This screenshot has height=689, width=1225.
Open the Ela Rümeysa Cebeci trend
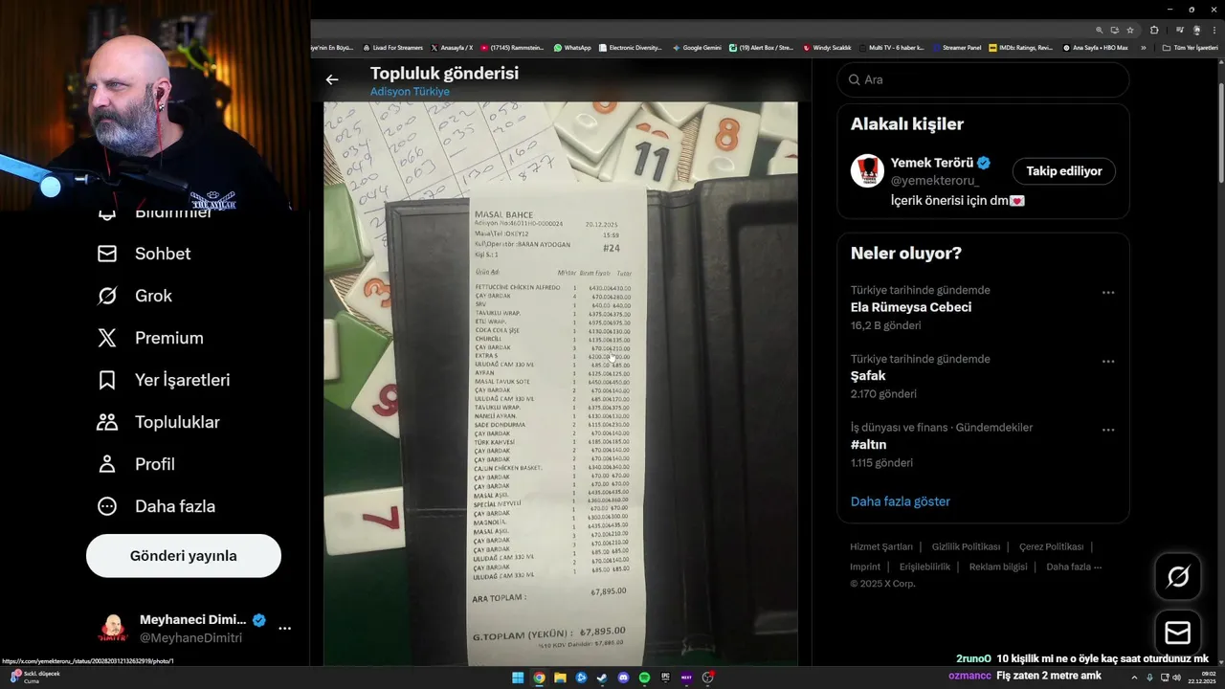(x=911, y=307)
